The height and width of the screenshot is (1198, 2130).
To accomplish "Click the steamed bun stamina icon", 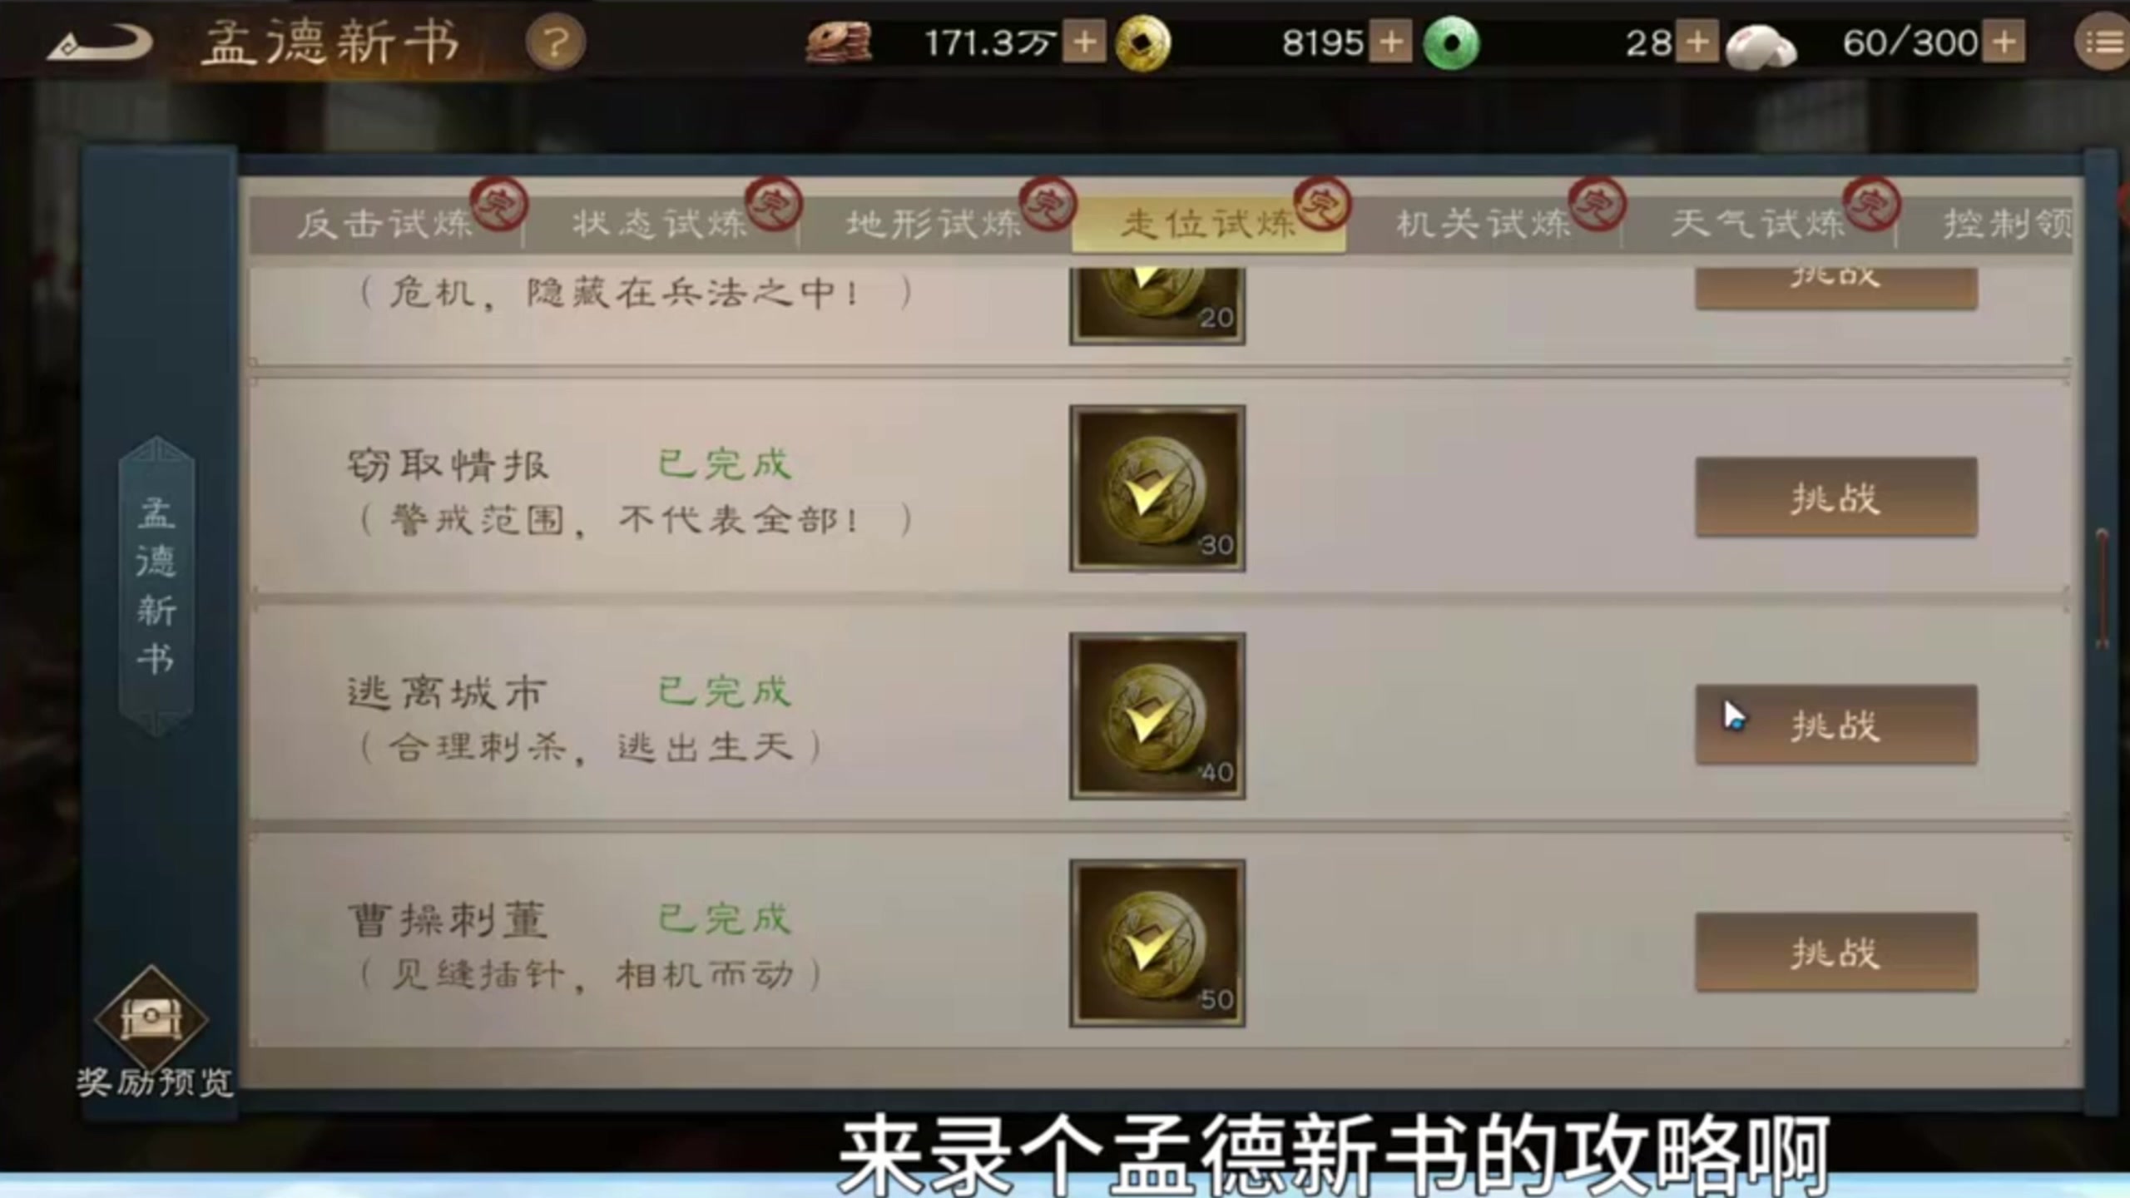I will click(1761, 46).
